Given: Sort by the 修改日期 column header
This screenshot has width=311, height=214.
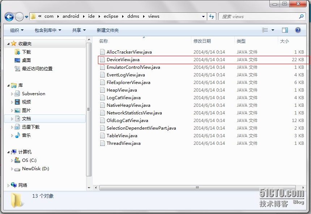Looking at the screenshot, I should 202,41.
